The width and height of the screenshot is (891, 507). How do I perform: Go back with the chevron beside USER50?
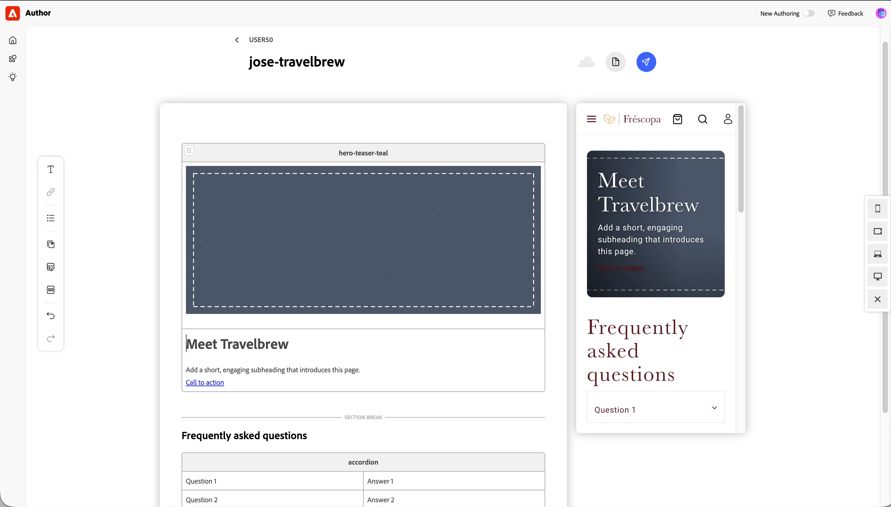click(237, 40)
